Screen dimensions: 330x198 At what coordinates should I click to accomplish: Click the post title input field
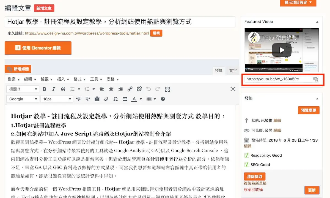click(120, 22)
